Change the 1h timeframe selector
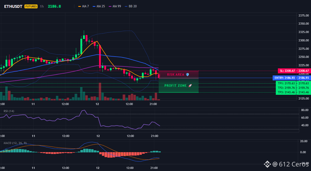 [42, 6]
